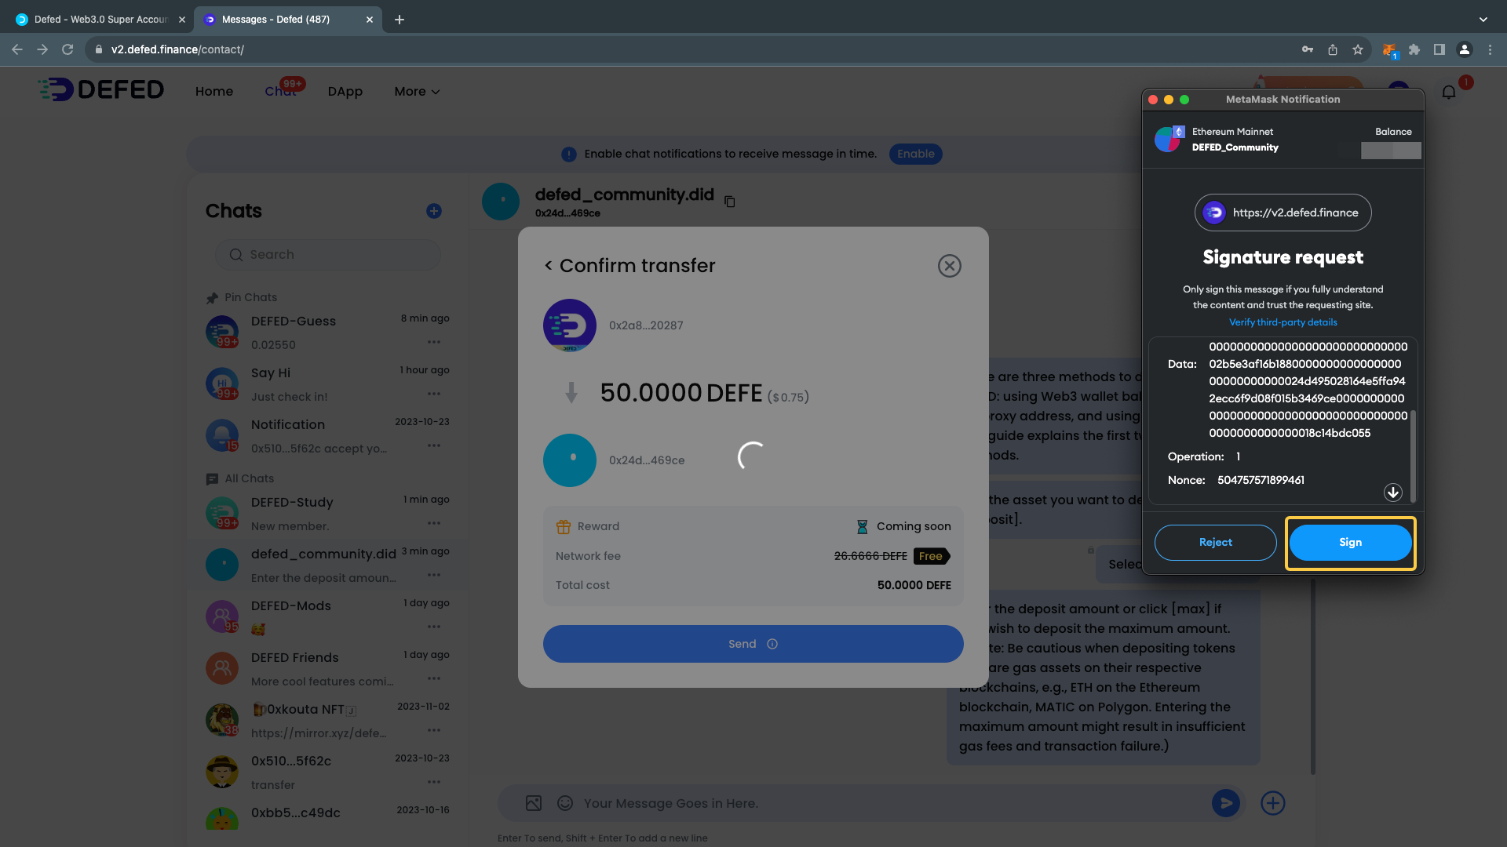Screen dimensions: 1507x847
Task: Open the emoji picker
Action: click(x=564, y=803)
